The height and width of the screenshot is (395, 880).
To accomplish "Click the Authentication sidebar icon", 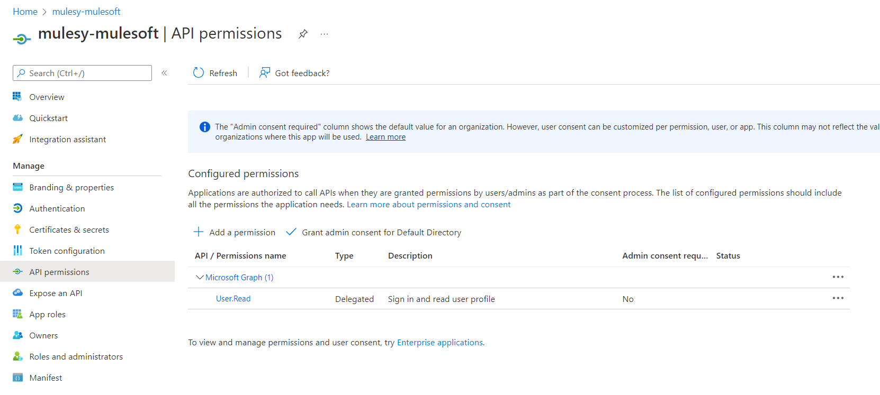I will tap(17, 208).
